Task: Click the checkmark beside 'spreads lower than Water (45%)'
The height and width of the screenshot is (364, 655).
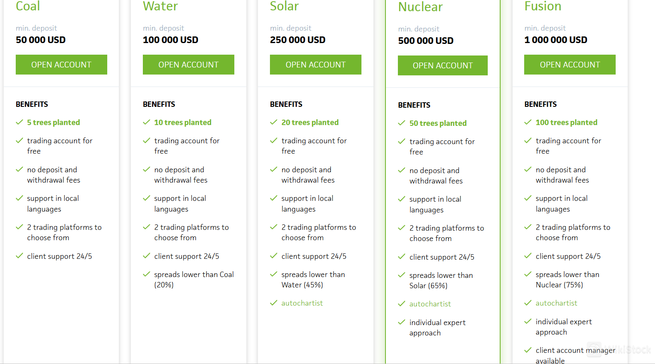Action: [274, 274]
